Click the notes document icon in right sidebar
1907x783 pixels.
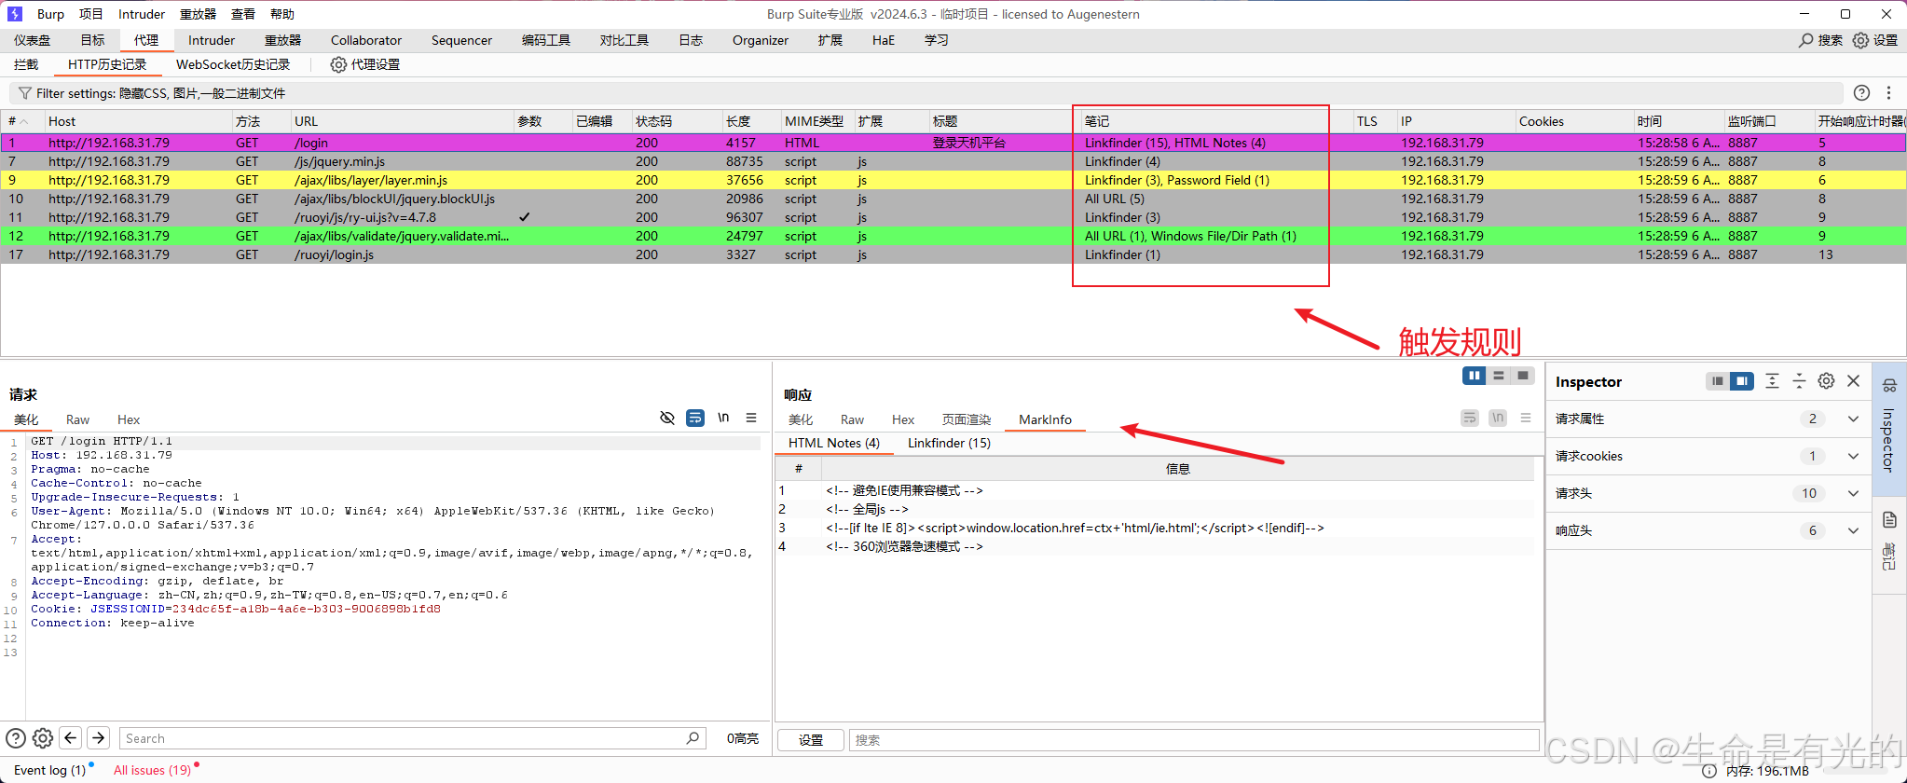(1889, 520)
